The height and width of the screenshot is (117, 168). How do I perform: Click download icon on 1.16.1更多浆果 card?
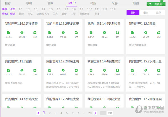(x=35, y=33)
